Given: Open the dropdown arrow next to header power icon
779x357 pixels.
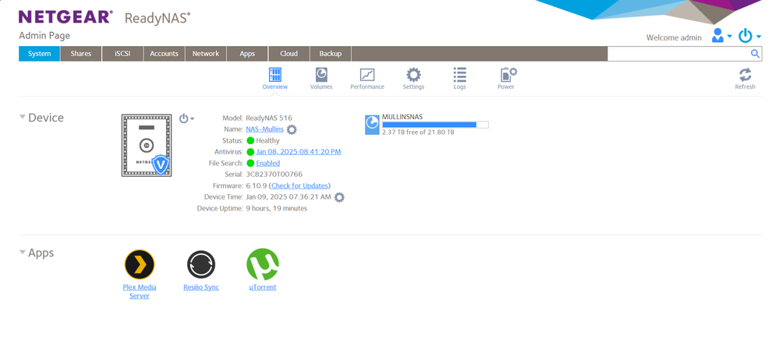Looking at the screenshot, I should (759, 37).
